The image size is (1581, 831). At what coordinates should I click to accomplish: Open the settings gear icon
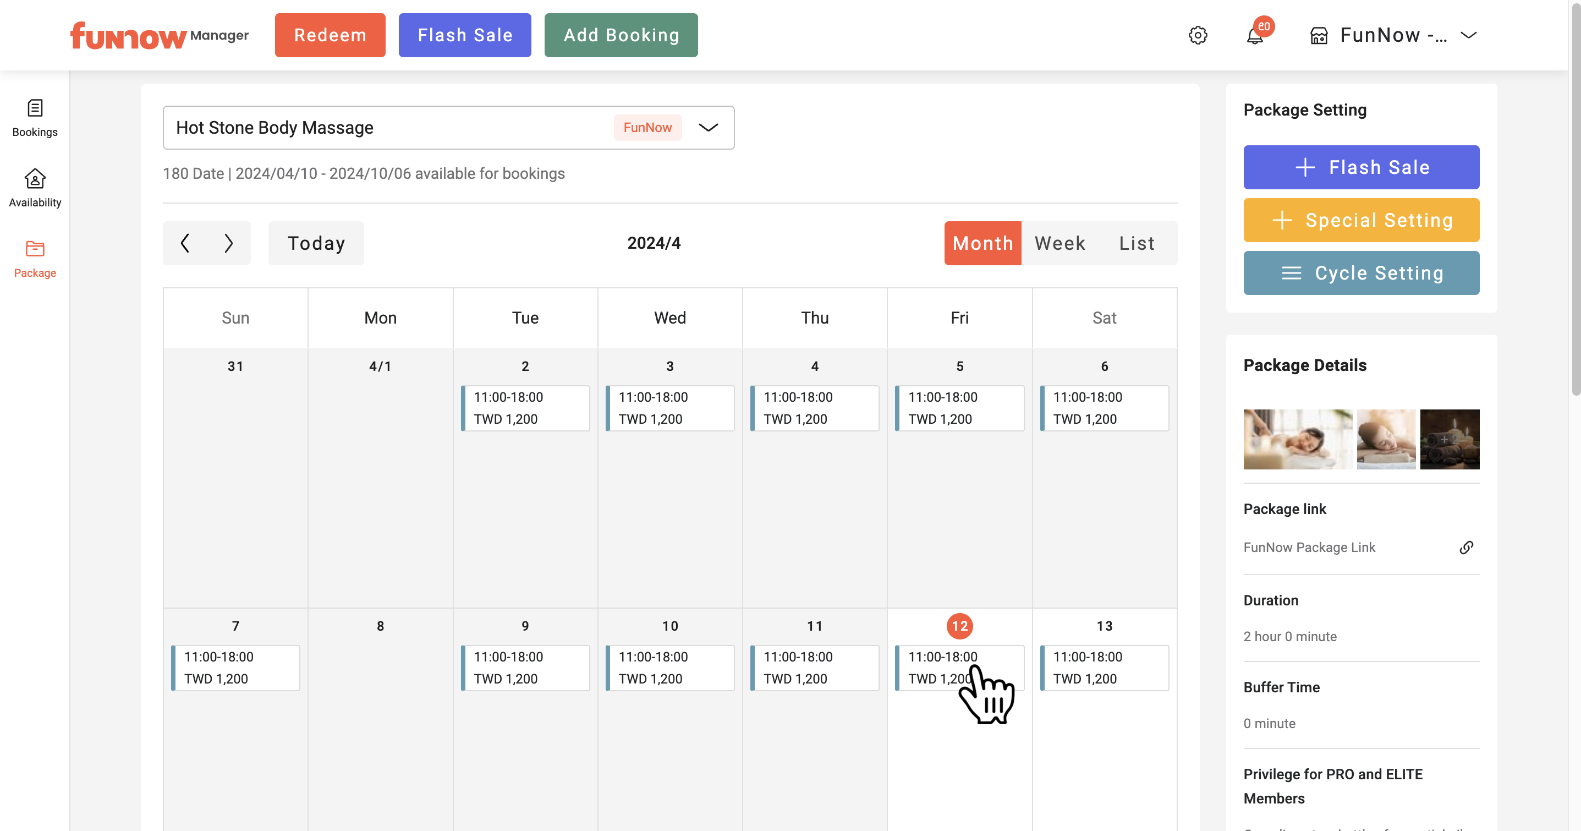[x=1198, y=35]
